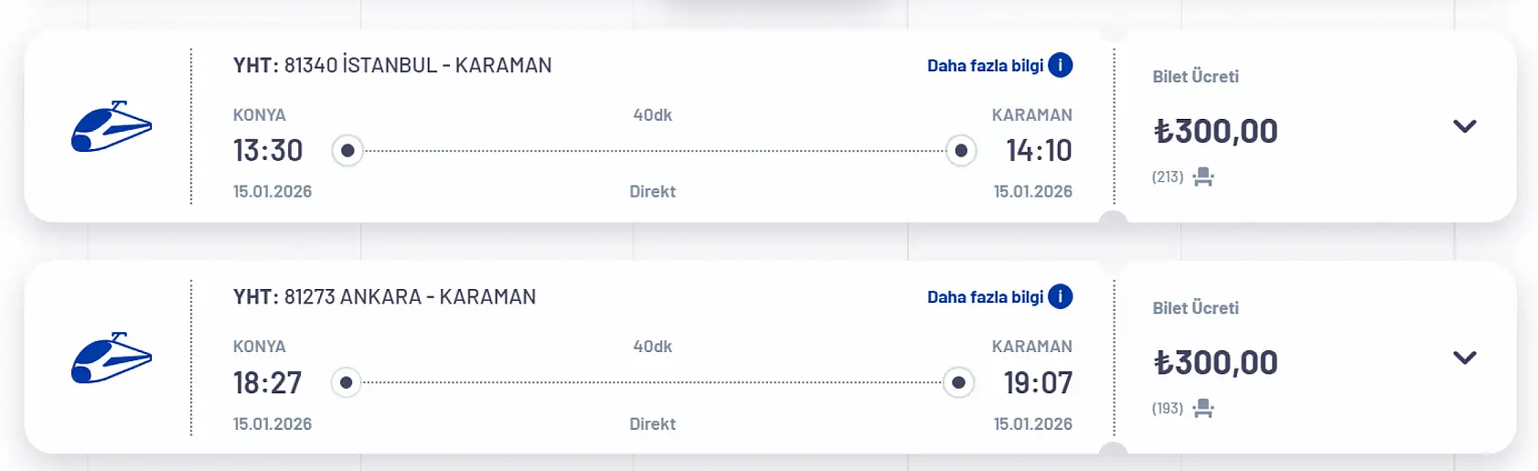Select the ₺300,00 fare for the 13:30 train

(1215, 132)
